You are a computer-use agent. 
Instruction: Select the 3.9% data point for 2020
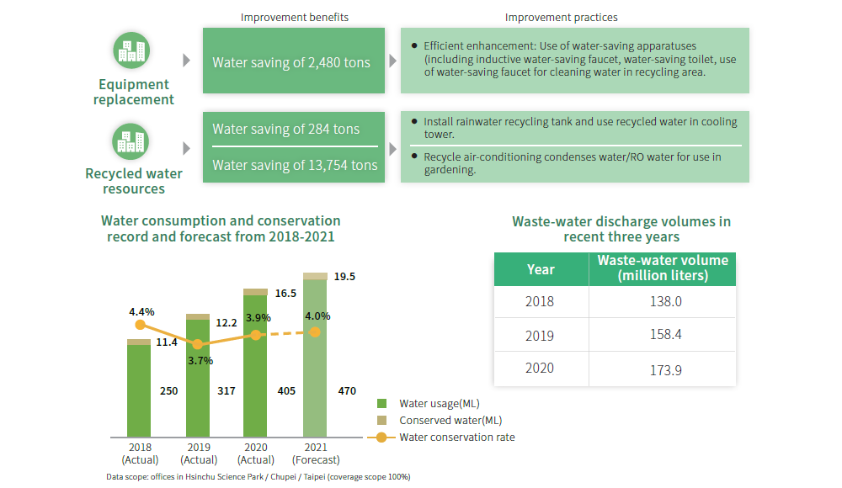tap(255, 335)
